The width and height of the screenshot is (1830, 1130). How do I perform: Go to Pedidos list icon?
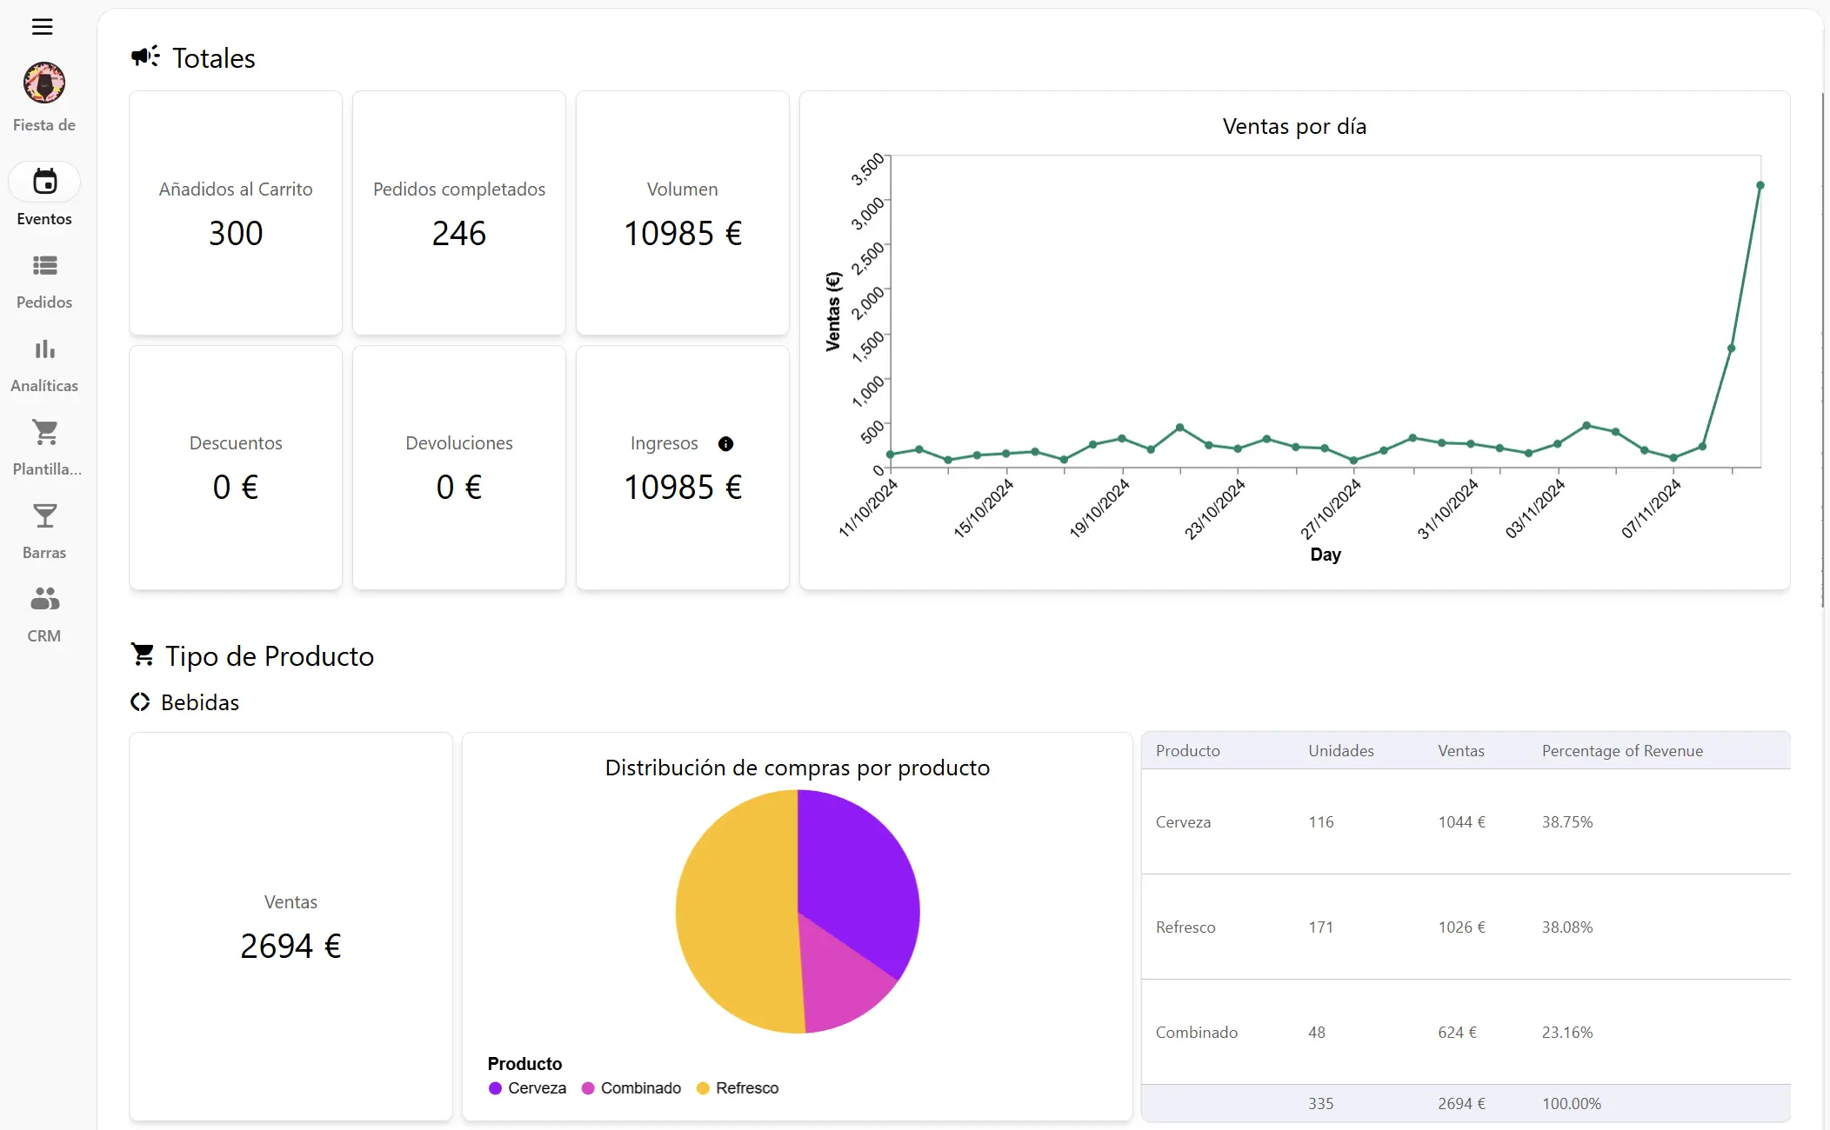point(44,265)
